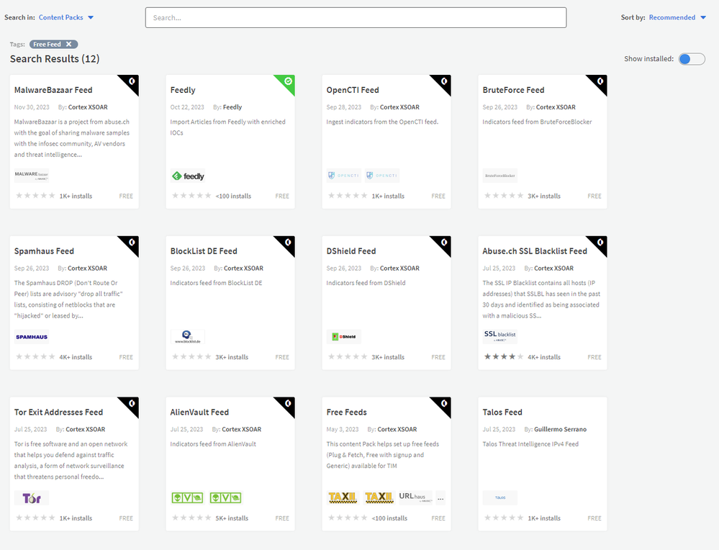Click the Talos logo thumbnail
Viewport: 719px width, 550px height.
(x=499, y=497)
